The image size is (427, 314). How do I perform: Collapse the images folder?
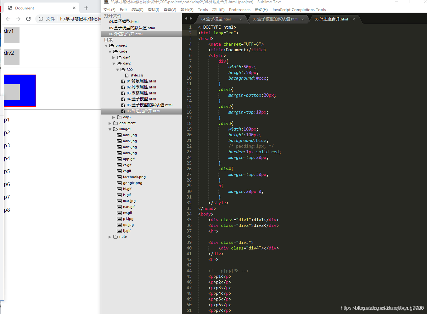coord(110,129)
